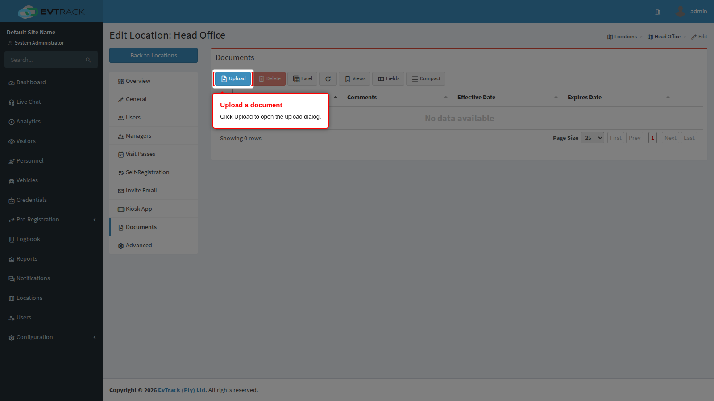The image size is (714, 401).
Task: Open the Overview tab
Action: [x=154, y=81]
